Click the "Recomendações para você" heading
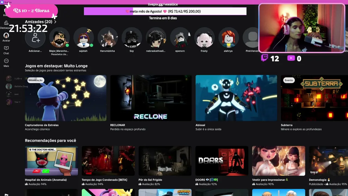348x196 pixels. tap(51, 140)
